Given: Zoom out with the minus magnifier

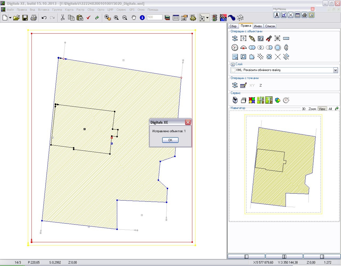Looking at the screenshot, I should click(x=125, y=18).
